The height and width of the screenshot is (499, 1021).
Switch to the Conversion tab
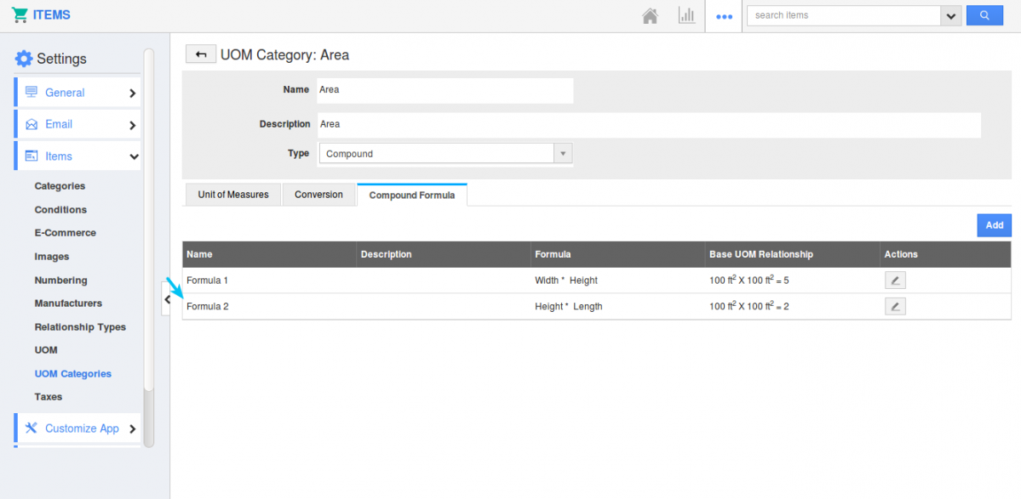coord(318,195)
